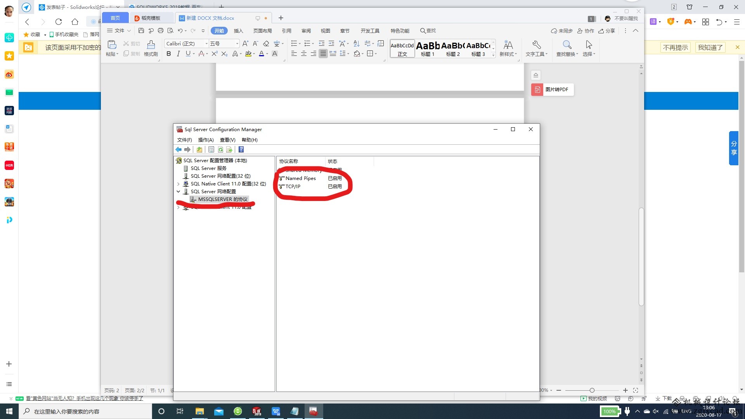
Task: Select MSSQLSERVER 的协议 tree item
Action: pos(223,199)
